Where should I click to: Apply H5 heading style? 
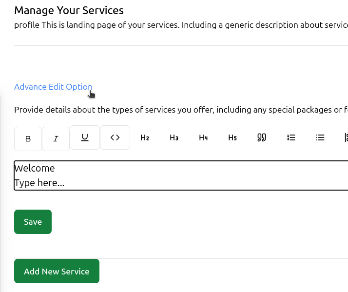232,137
